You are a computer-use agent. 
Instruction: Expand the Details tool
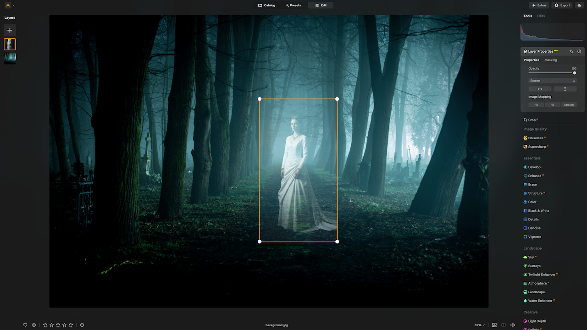click(x=531, y=220)
